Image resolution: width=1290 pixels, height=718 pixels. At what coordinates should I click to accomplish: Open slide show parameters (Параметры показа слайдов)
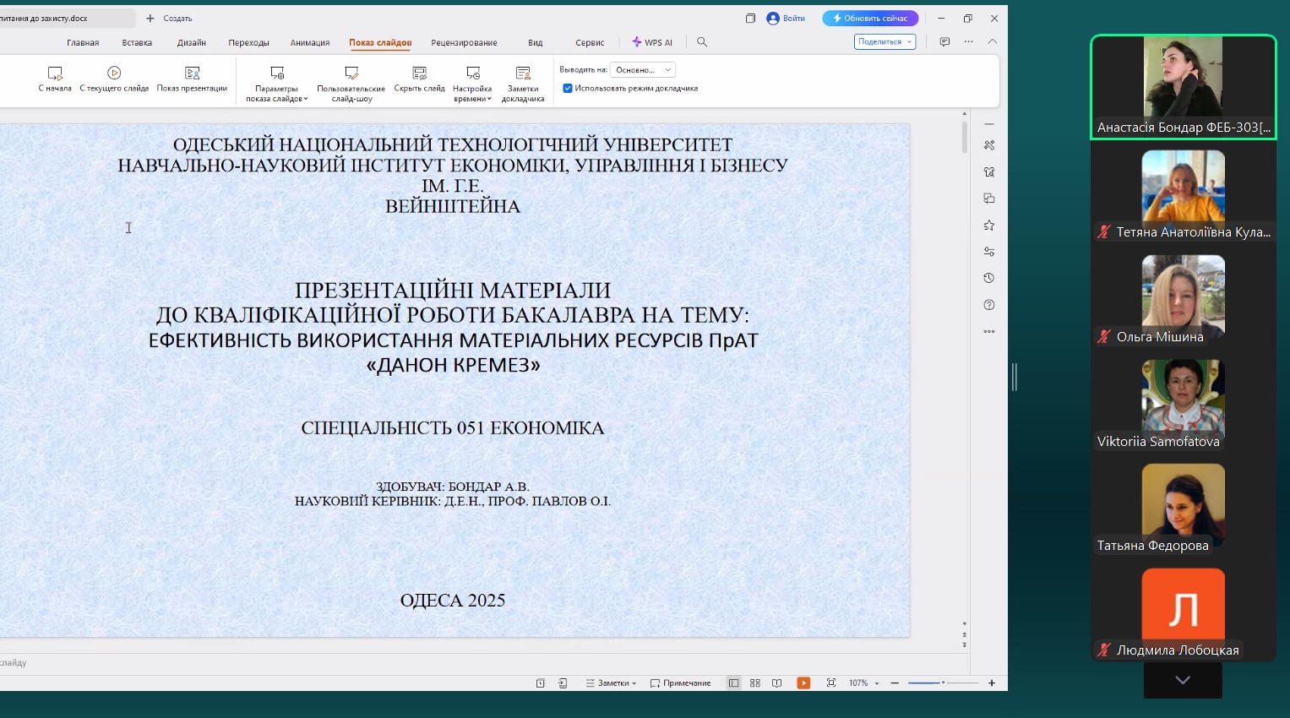click(276, 84)
